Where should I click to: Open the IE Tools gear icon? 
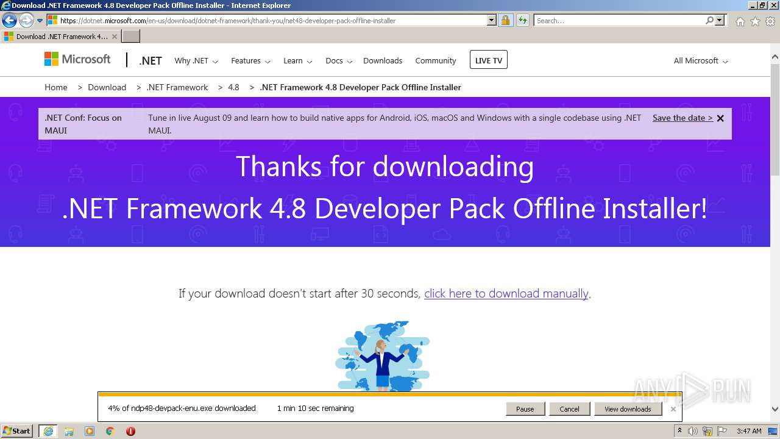click(x=770, y=21)
